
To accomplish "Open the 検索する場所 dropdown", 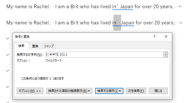I will click(x=109, y=91).
